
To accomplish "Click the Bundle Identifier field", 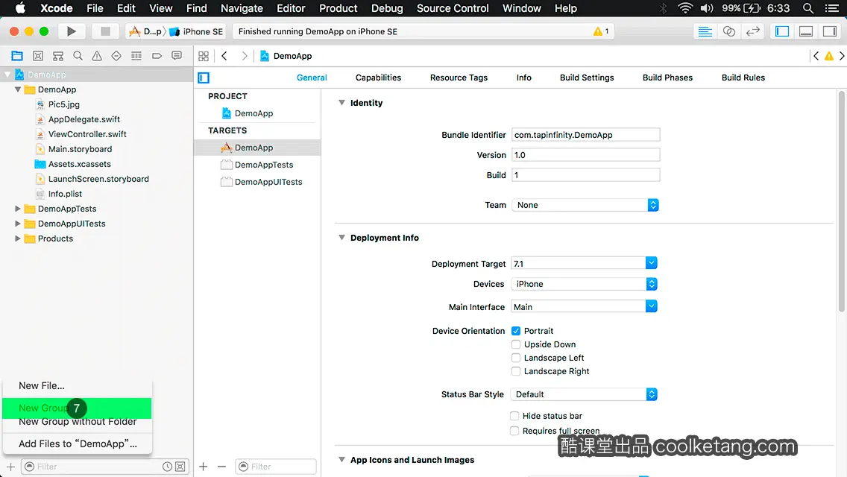I will pyautogui.click(x=585, y=134).
